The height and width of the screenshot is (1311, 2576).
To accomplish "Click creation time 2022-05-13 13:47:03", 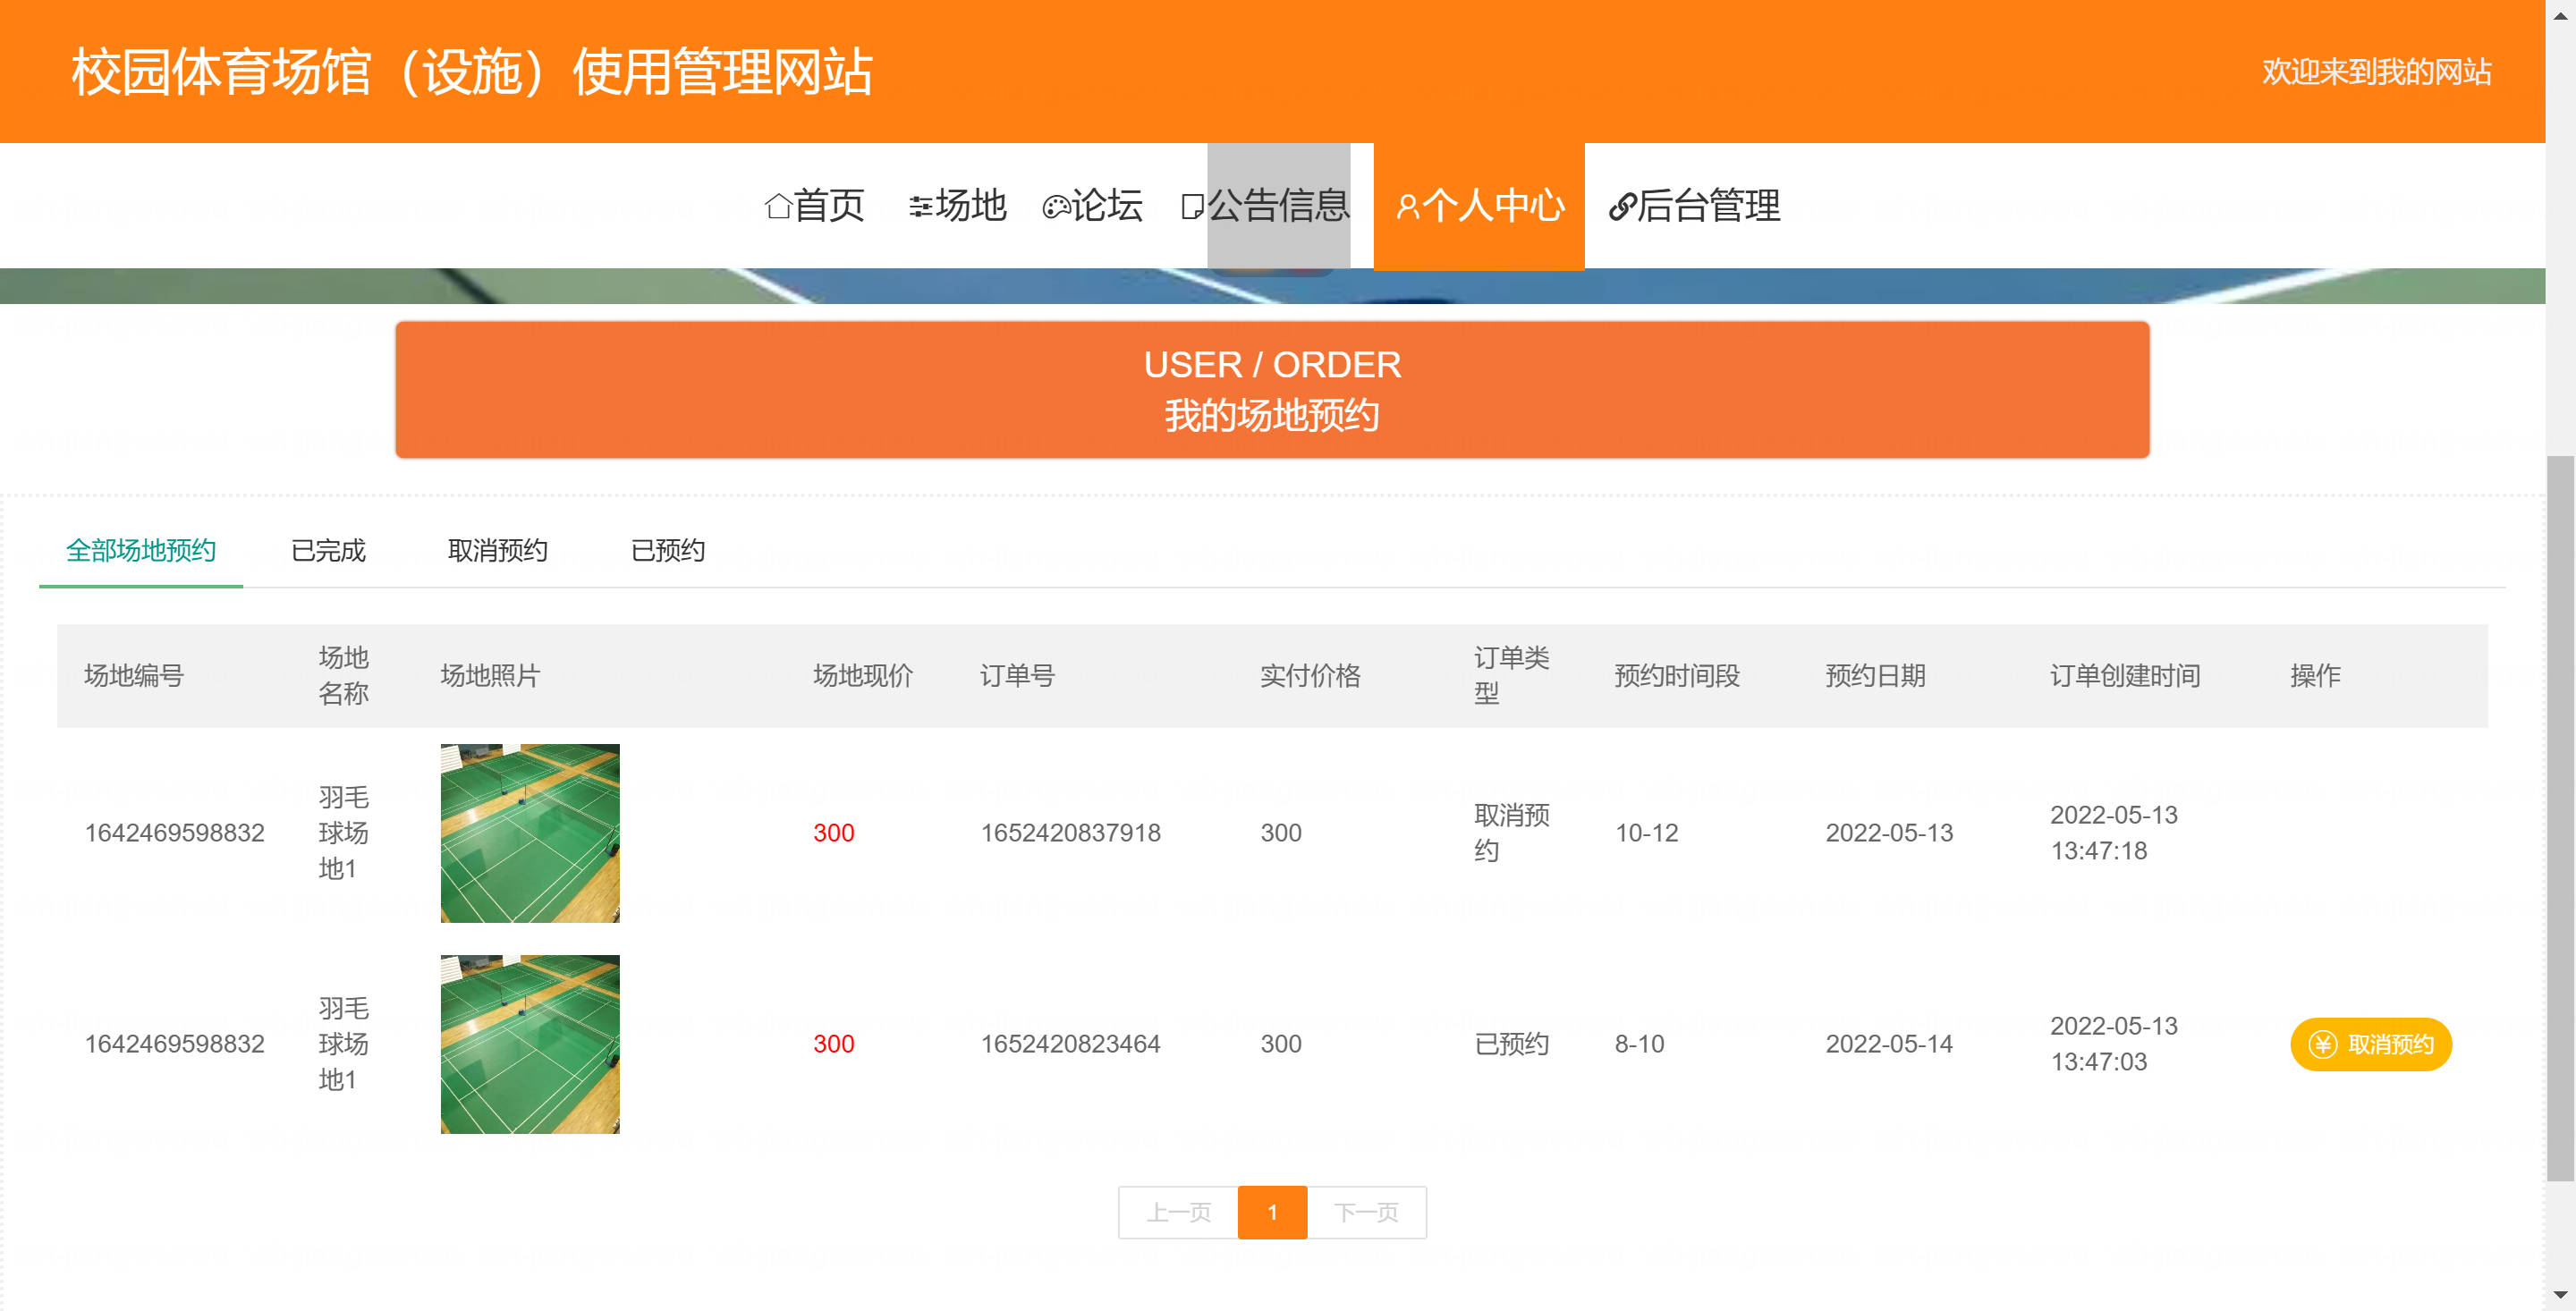I will click(2113, 1044).
